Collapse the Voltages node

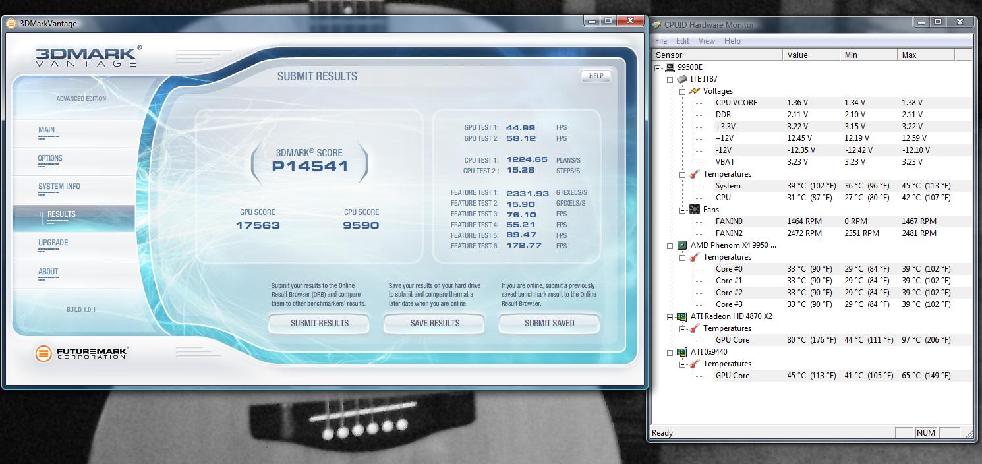click(682, 91)
